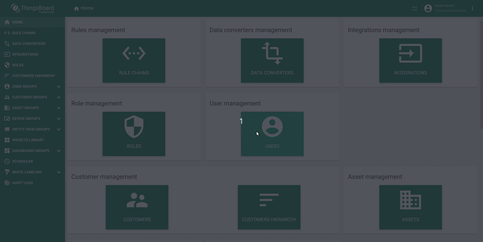
Task: Open the Customers Hierarchy tile
Action: click(x=269, y=207)
